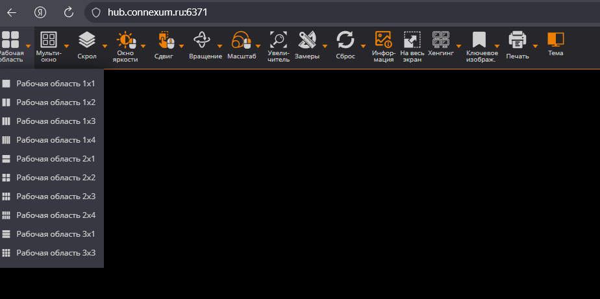Select the Окно яркости brightness tool
This screenshot has height=299, width=600.
click(126, 40)
